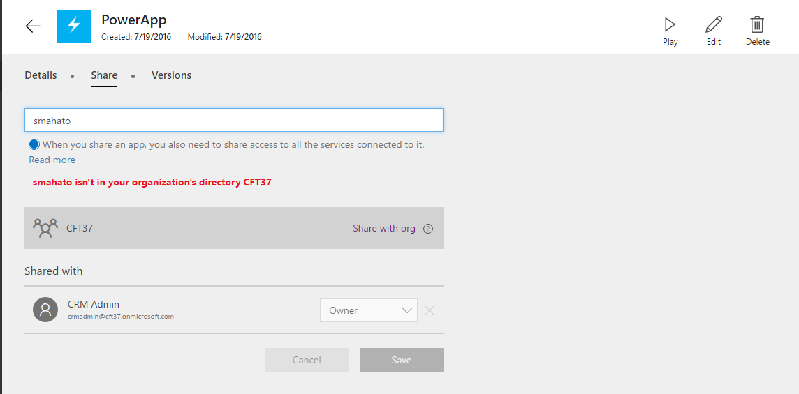The height and width of the screenshot is (394, 799).
Task: Open the app editor via pencil icon
Action: [x=713, y=24]
